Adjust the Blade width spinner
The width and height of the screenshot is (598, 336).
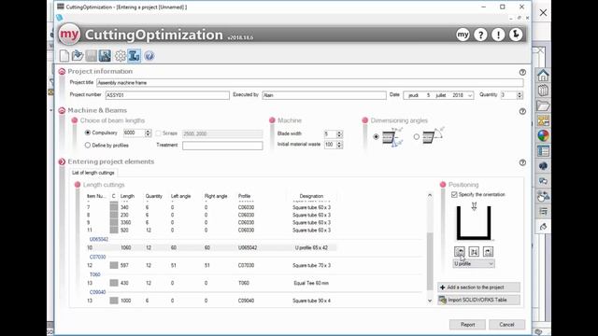(339, 133)
